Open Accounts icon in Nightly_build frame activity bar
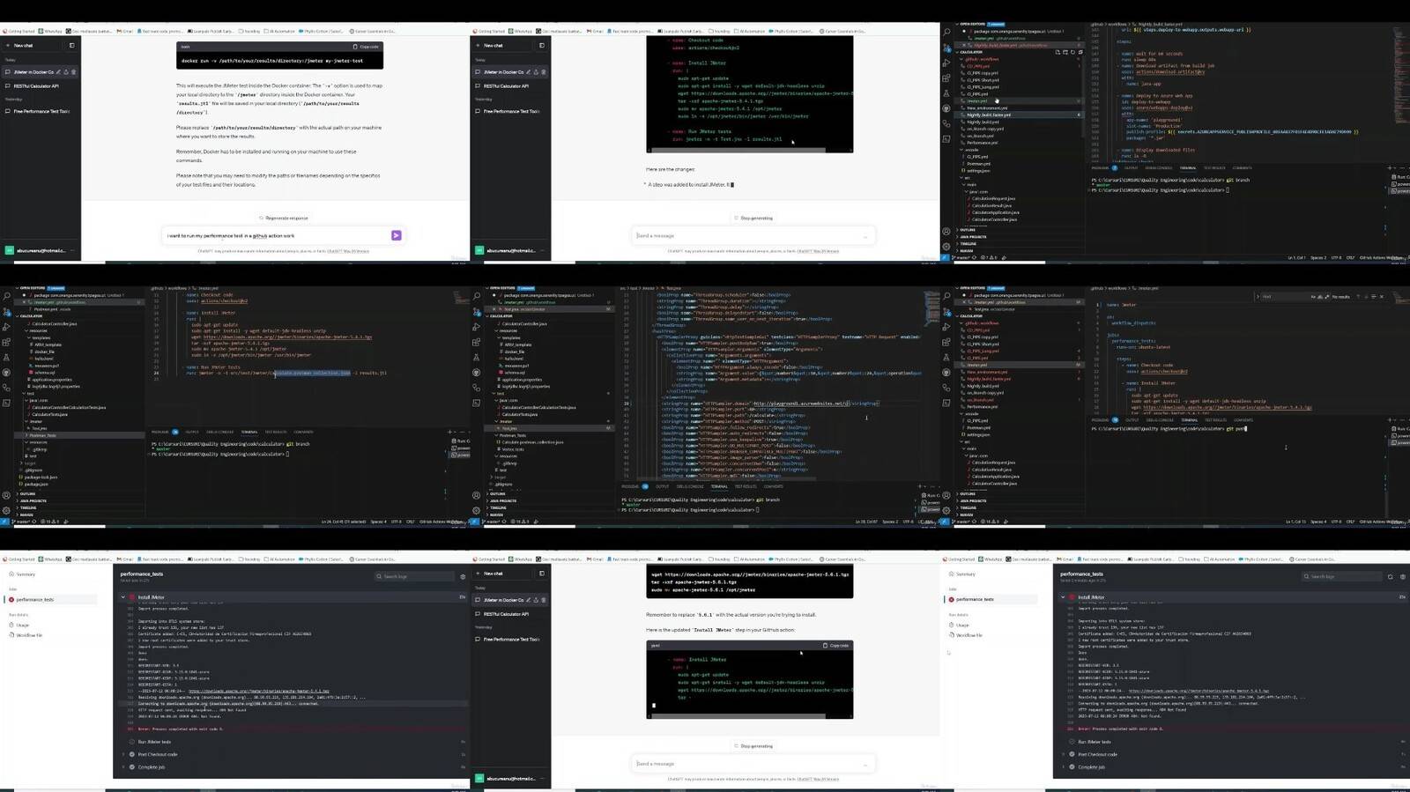 click(x=946, y=232)
